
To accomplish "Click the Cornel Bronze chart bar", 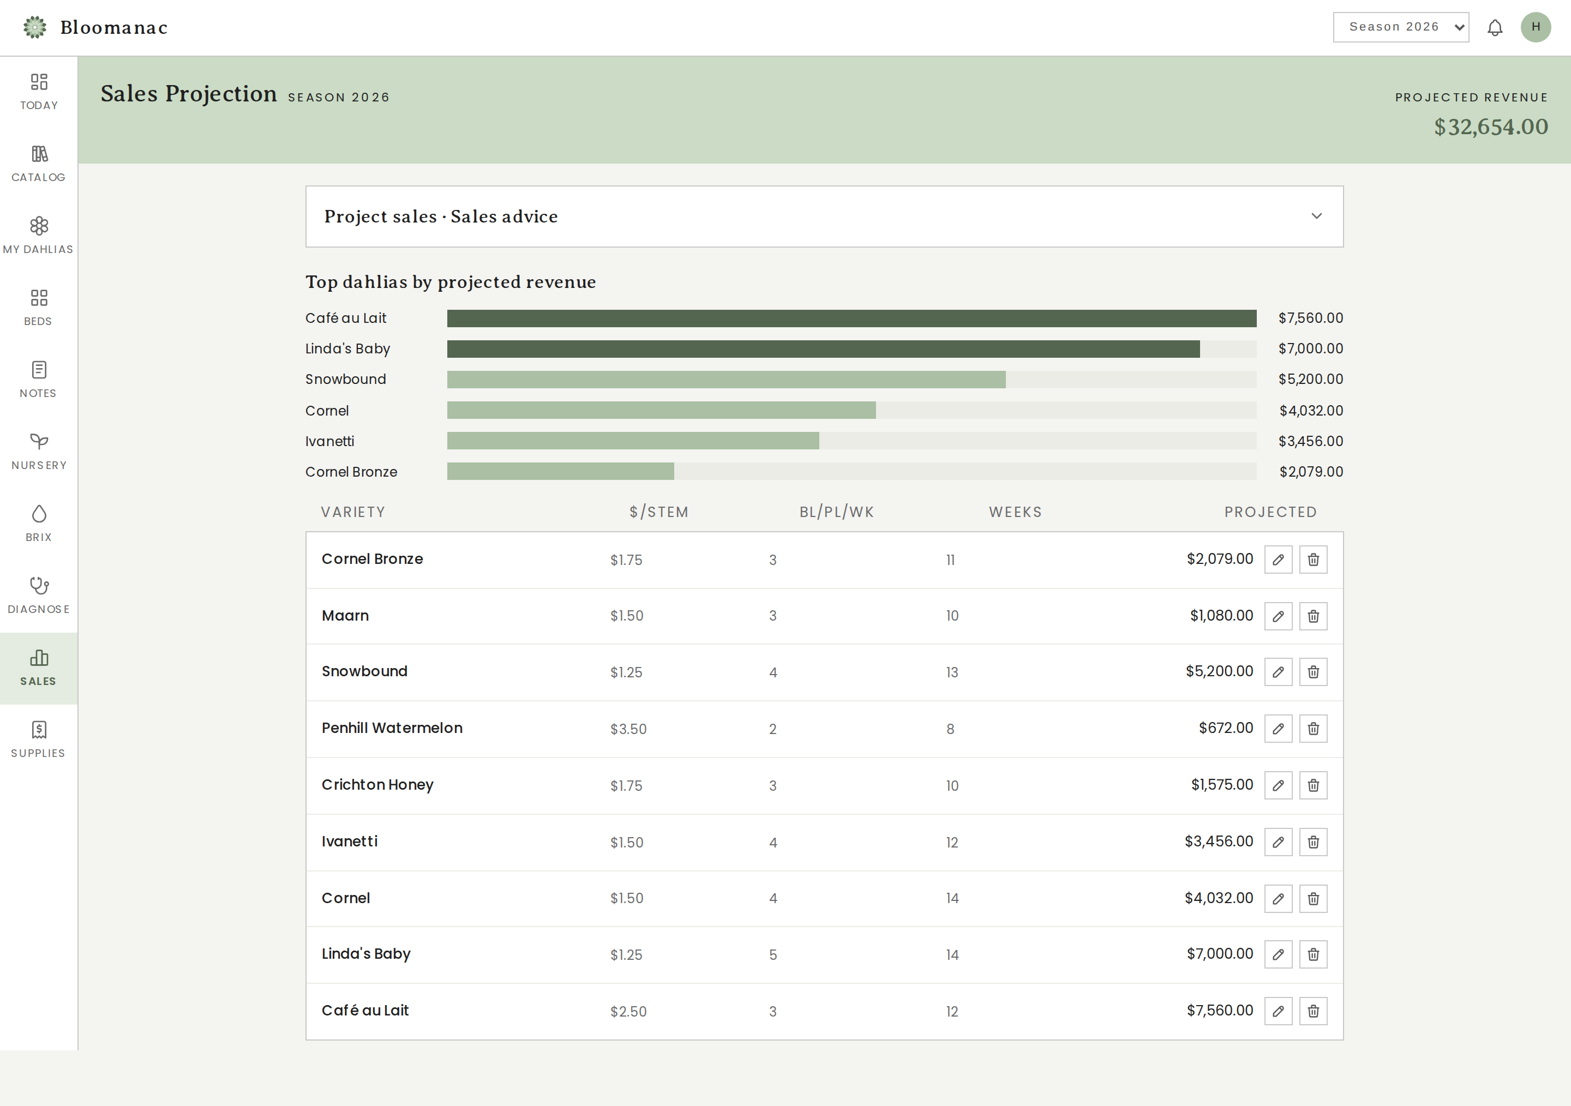I will (560, 471).
